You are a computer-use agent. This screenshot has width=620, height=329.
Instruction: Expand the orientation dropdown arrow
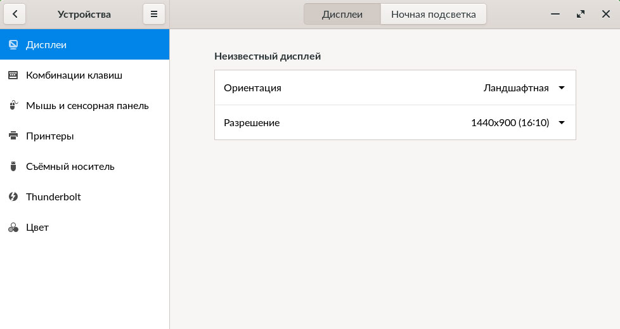tap(561, 88)
